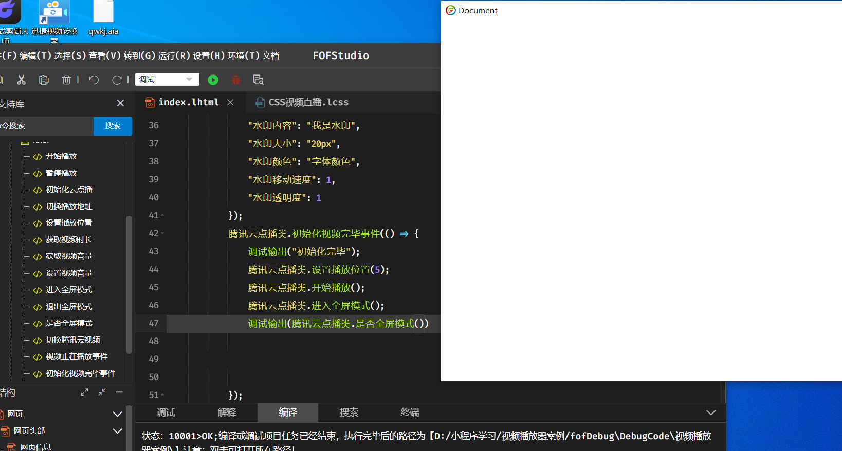842x451 pixels.
Task: Select 初始化视频完毕事件 tree item
Action: click(x=81, y=373)
